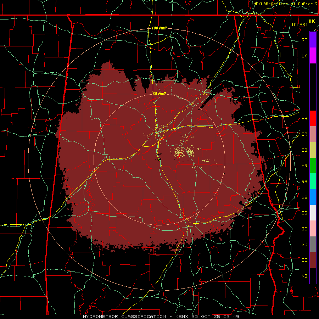Viewport: 319px width, 319px height.
Task: Click the BD yellow legend swatch
Action: tap(313, 150)
